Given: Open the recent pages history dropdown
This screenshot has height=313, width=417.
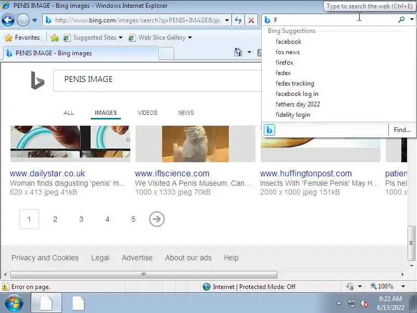Looking at the screenshot, I should coord(34,20).
